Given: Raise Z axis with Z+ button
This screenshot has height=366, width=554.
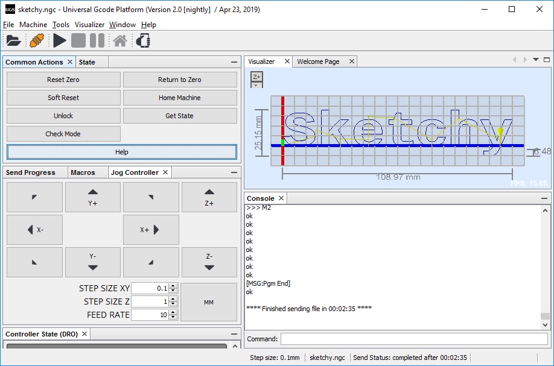Looking at the screenshot, I should coord(209,197).
